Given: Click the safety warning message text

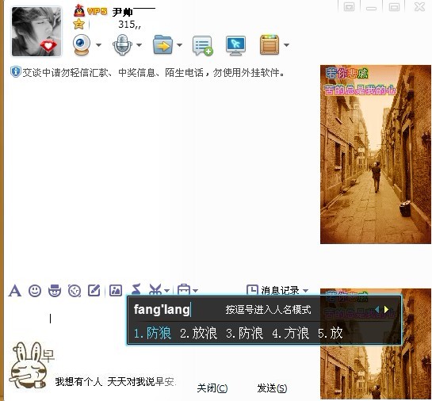Looking at the screenshot, I should [153, 72].
